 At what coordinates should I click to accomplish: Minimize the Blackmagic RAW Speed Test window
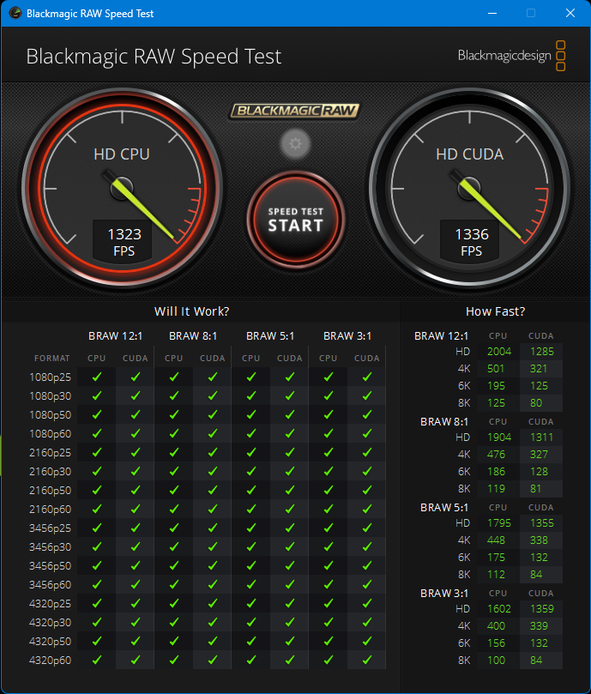coord(492,13)
